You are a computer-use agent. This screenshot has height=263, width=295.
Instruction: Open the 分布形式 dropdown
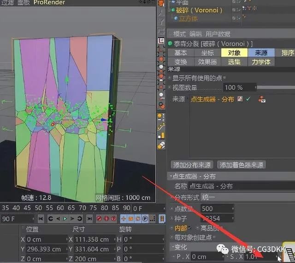point(248,197)
